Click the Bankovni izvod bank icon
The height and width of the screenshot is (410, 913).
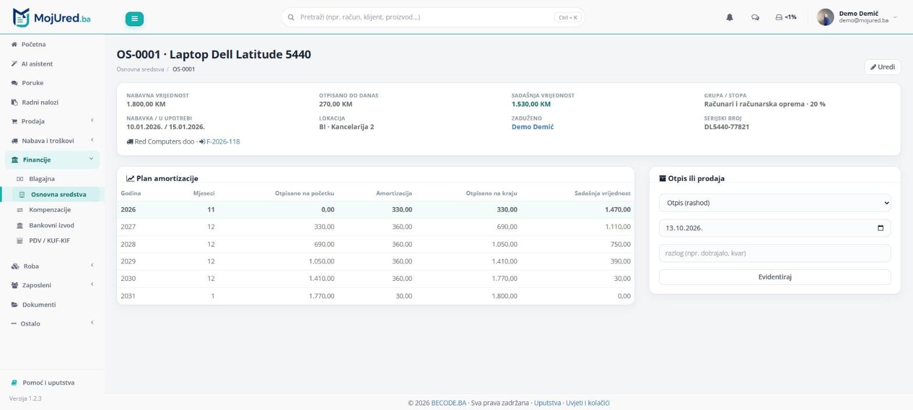click(x=20, y=226)
